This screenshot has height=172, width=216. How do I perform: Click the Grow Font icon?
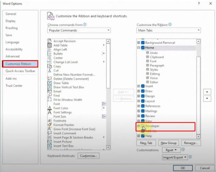click(x=50, y=129)
